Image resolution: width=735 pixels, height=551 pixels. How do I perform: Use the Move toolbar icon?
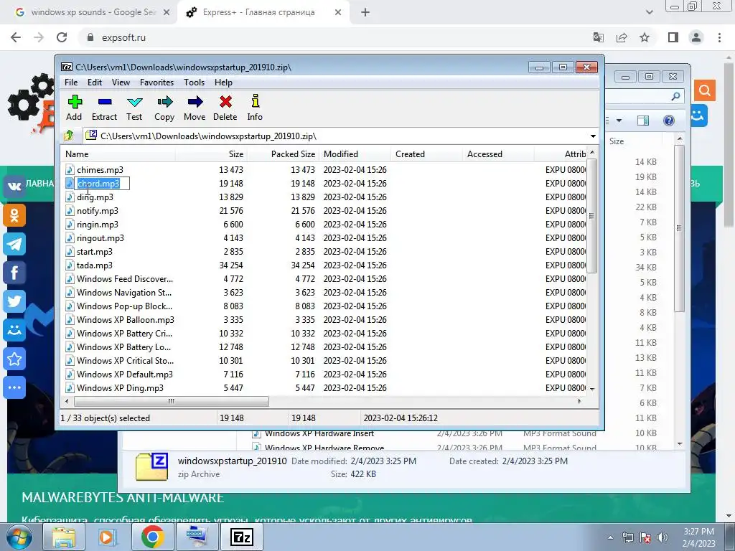(x=195, y=108)
